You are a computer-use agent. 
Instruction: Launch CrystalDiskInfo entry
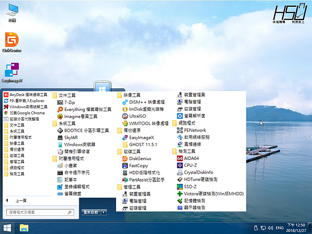195,172
